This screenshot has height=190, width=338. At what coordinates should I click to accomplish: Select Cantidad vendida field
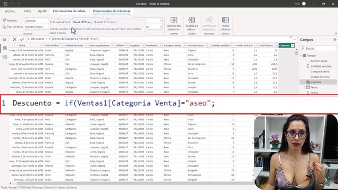pyautogui.click(x=321, y=66)
